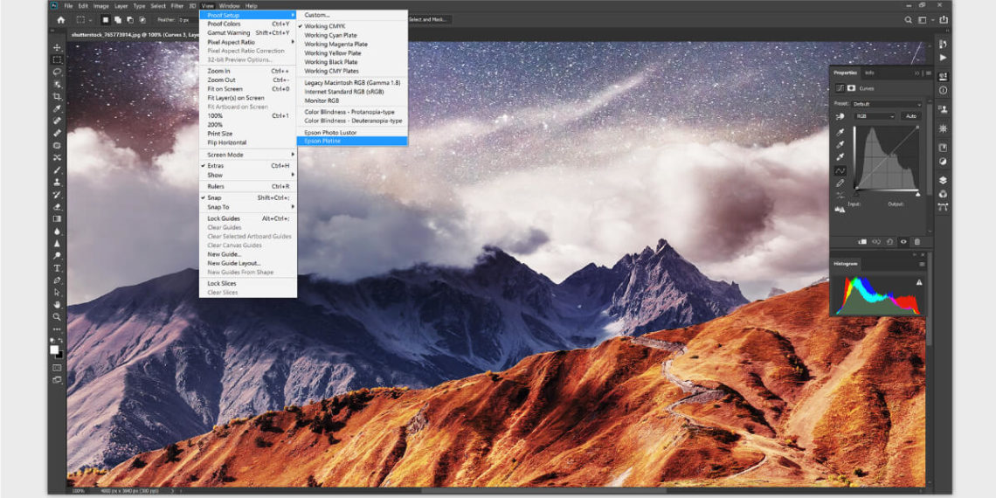Screen dimensions: 996x498
Task: Open the RGB channel dropdown
Action: pyautogui.click(x=875, y=116)
